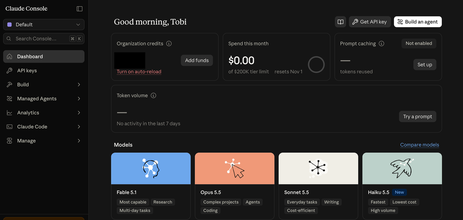Viewport: 463px width, 220px height.
Task: Collapse the sidebar with the panel icon
Action: [x=79, y=8]
